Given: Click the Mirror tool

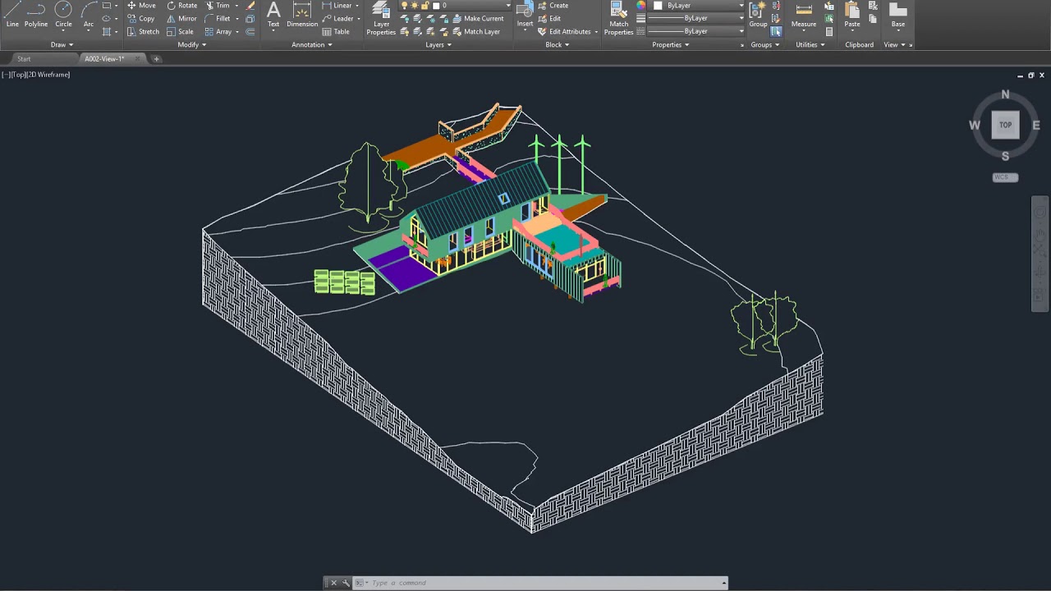Looking at the screenshot, I should [x=181, y=18].
